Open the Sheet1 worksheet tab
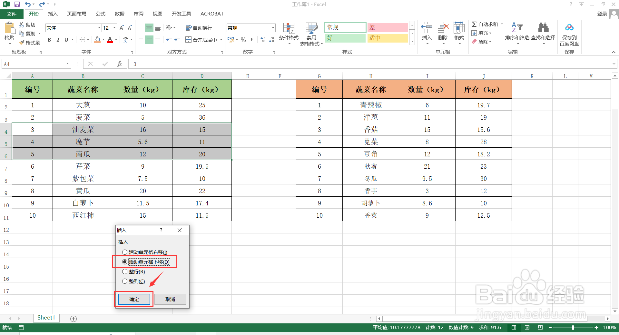Viewport: 619px width, 335px height. point(46,318)
